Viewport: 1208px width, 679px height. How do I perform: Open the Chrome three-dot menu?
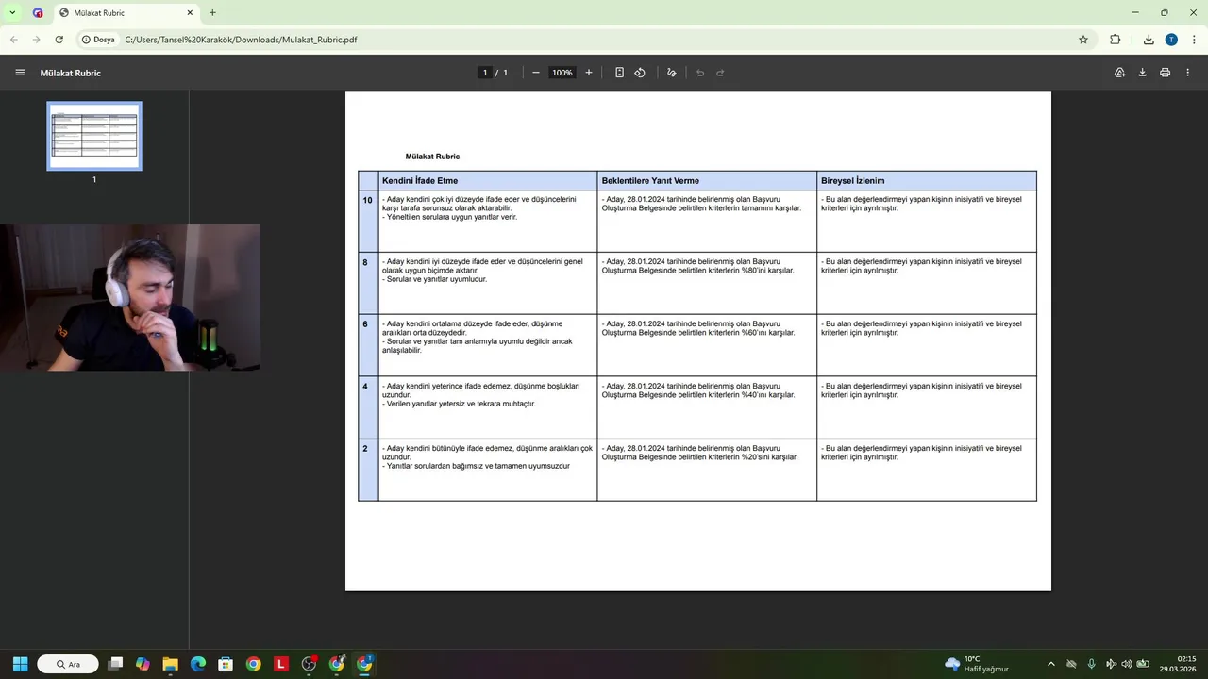pyautogui.click(x=1194, y=40)
